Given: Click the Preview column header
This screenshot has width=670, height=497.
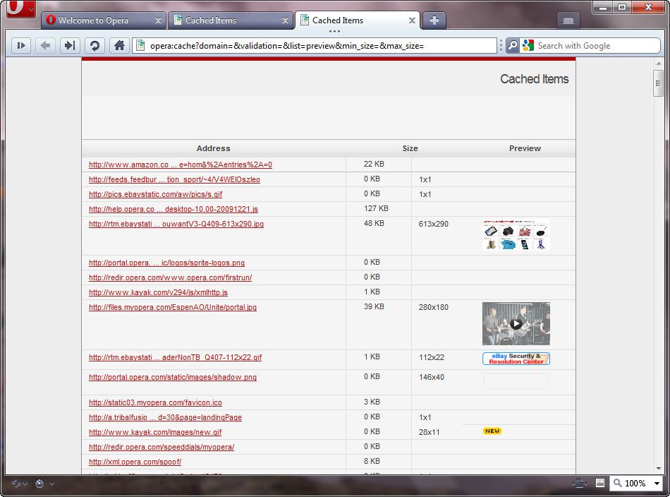Looking at the screenshot, I should click(525, 148).
